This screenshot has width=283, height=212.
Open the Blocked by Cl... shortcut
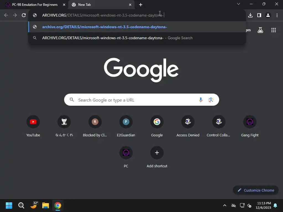[95, 126]
